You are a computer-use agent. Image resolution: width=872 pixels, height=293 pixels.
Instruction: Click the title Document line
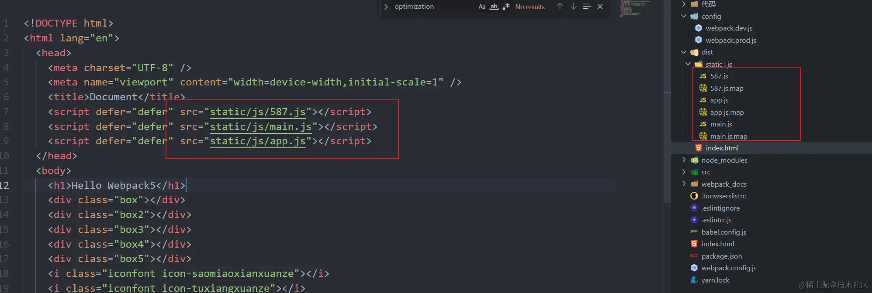117,97
